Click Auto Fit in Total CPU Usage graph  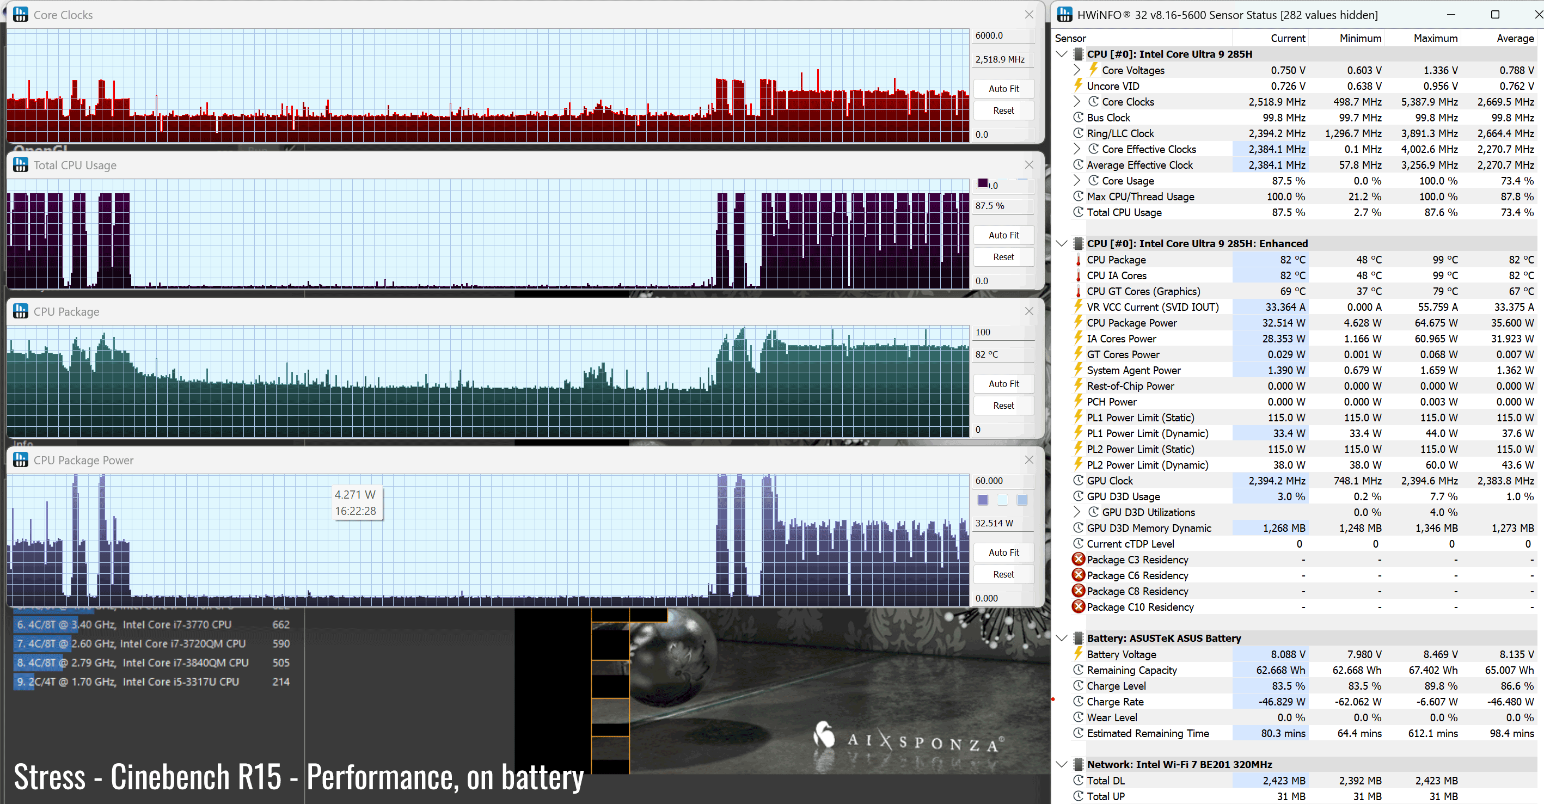pos(1003,235)
